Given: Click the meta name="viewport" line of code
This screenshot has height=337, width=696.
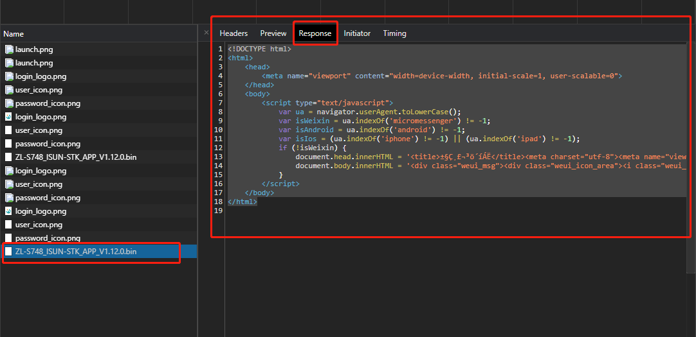Looking at the screenshot, I should (442, 76).
